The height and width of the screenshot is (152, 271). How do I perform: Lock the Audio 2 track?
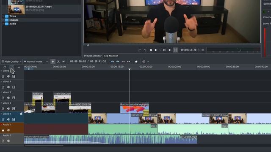(3, 141)
